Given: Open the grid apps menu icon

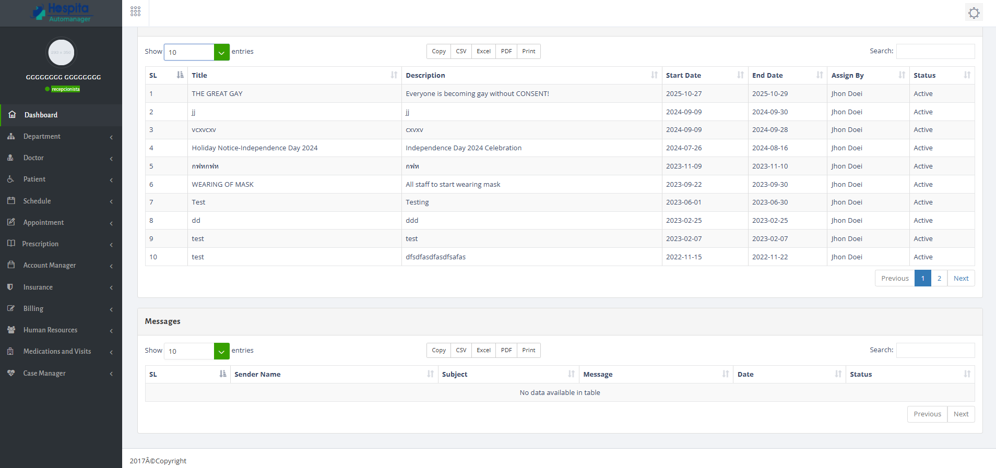Looking at the screenshot, I should 136,11.
